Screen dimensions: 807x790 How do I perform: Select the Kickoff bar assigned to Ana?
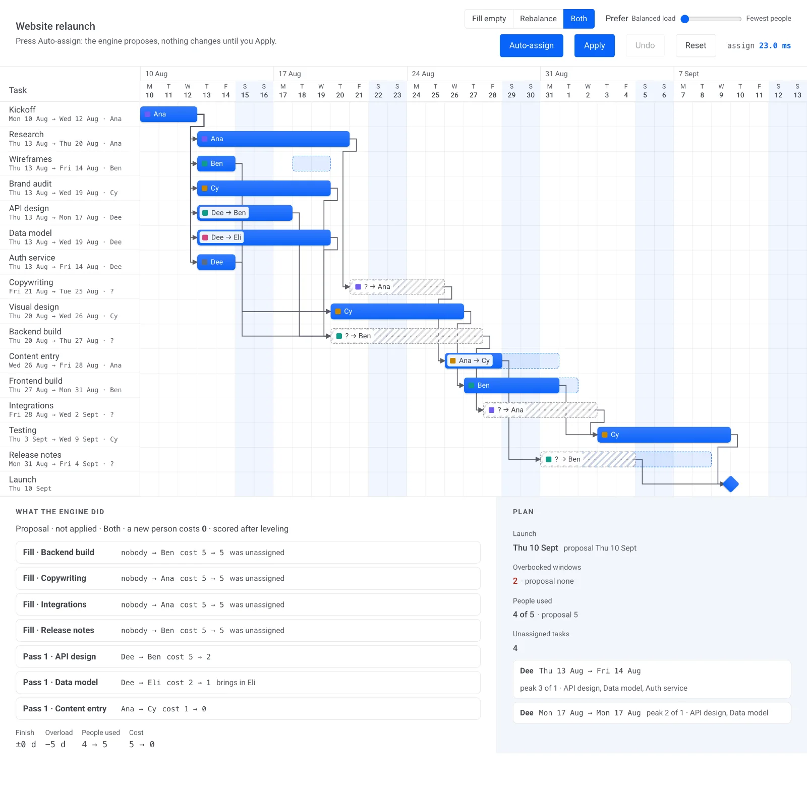click(168, 114)
